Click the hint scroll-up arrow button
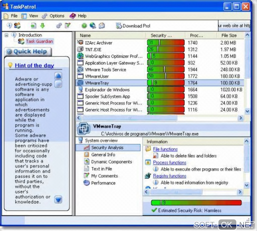257x231 pixels. click(58, 76)
